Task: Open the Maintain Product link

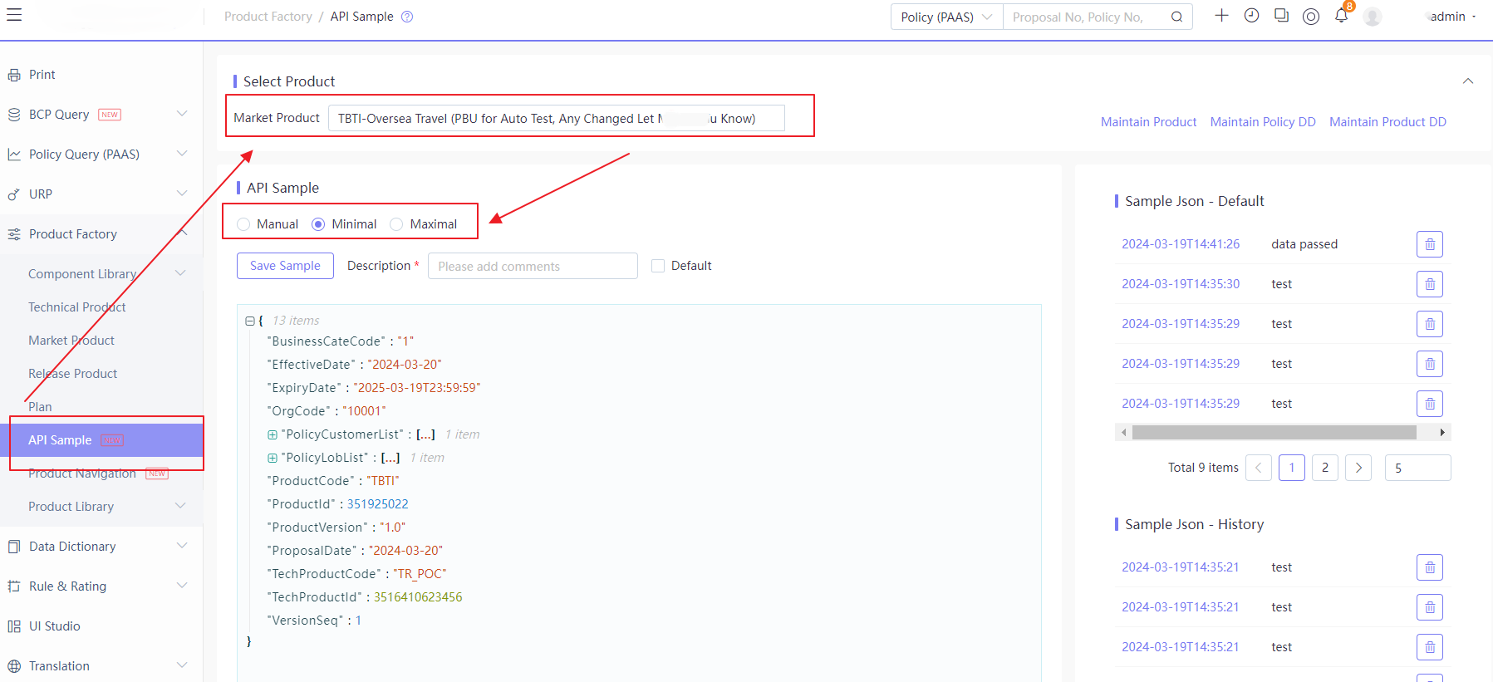Action: [x=1148, y=122]
